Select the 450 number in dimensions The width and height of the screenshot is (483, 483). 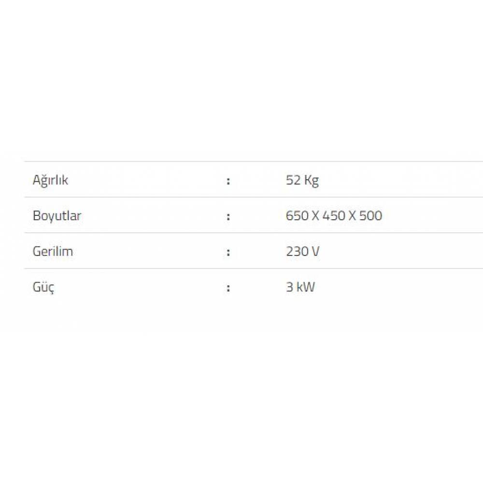tap(334, 215)
